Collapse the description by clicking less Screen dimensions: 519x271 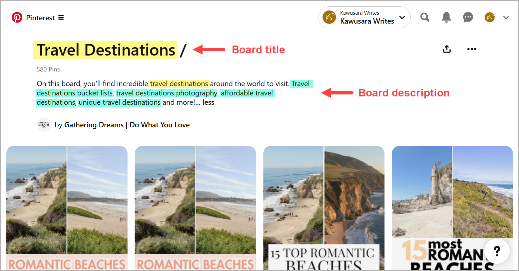208,102
